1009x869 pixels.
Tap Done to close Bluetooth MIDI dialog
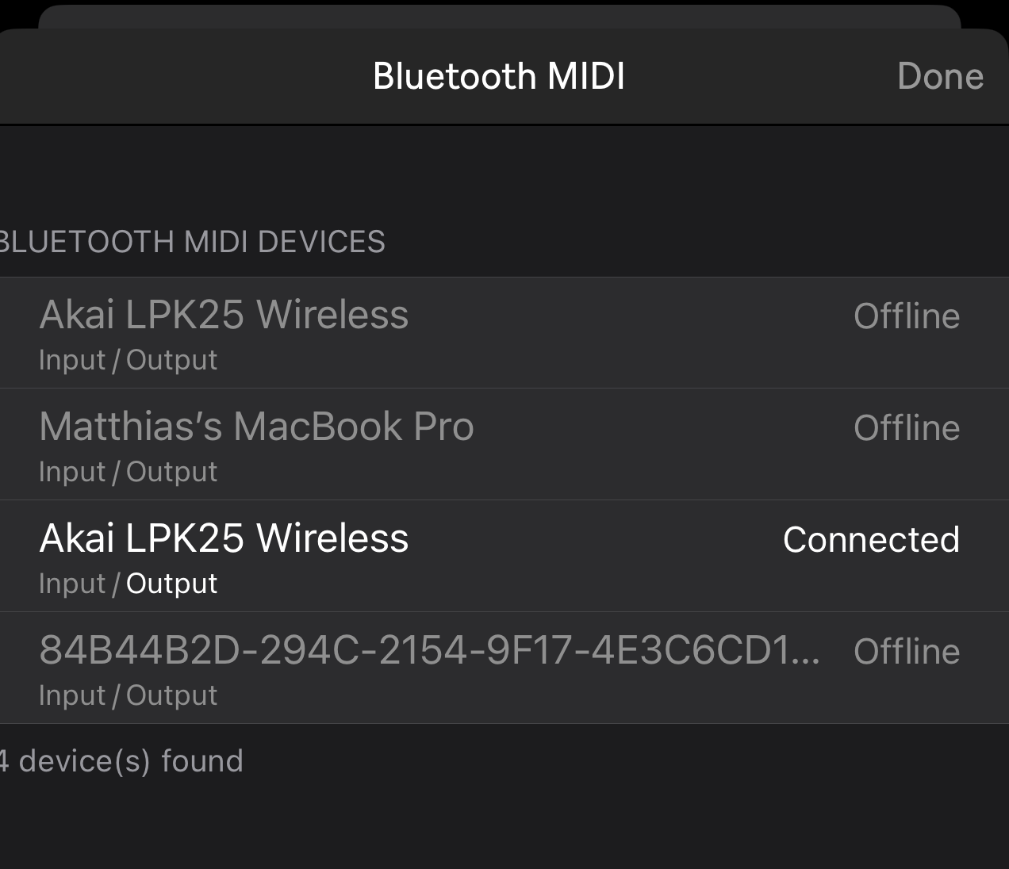pos(941,75)
